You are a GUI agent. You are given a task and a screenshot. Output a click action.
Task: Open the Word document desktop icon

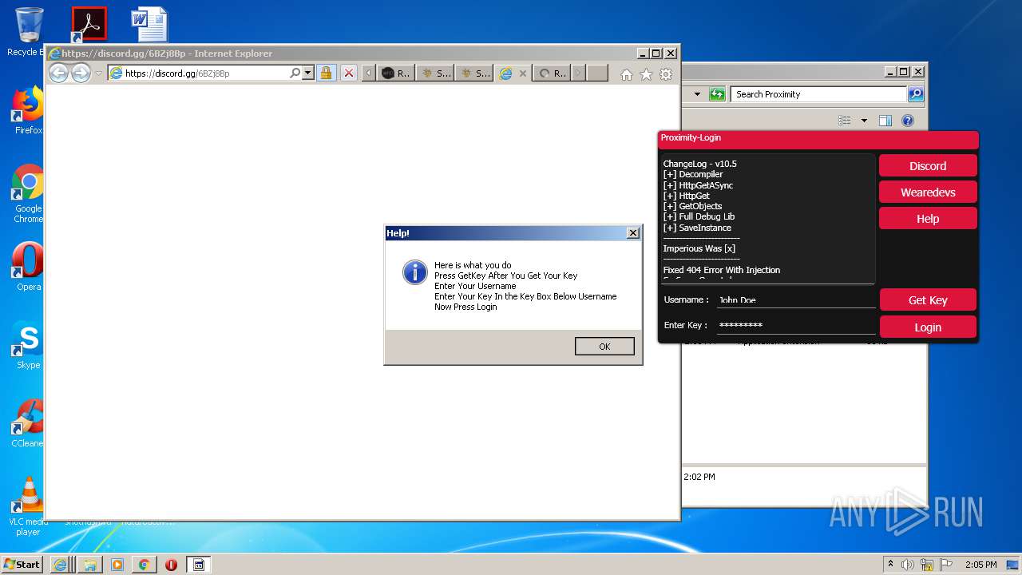(x=149, y=24)
